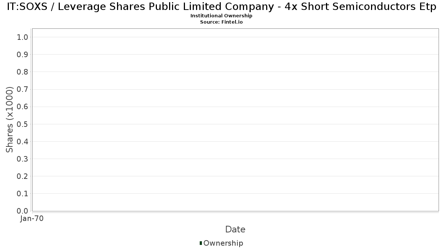Select the 0.4 y-axis tick label
This screenshot has width=443, height=249.
click(23, 142)
